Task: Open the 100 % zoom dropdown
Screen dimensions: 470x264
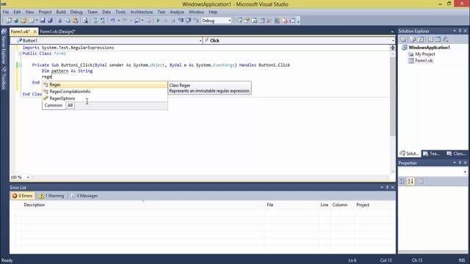Action: tap(28, 177)
